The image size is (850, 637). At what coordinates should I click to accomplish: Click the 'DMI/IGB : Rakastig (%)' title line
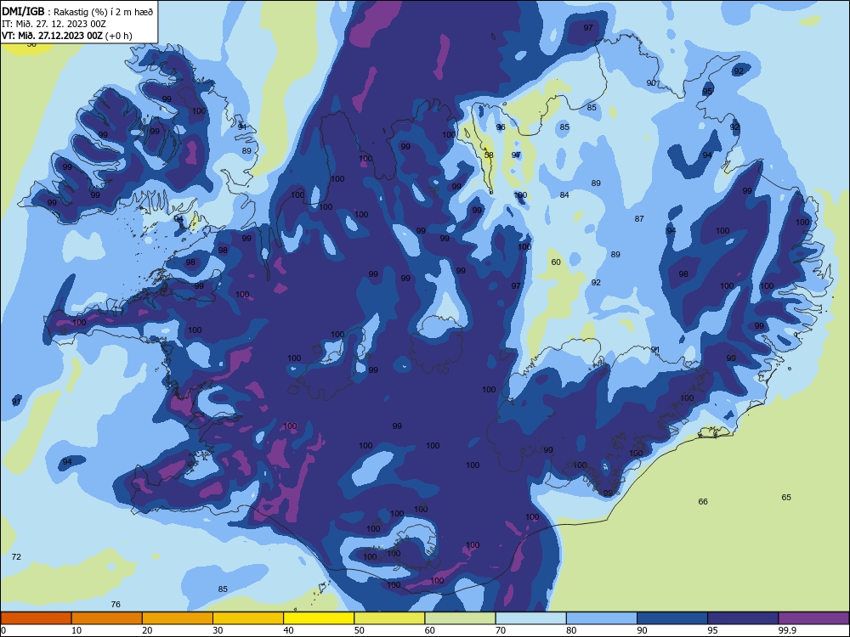77,12
